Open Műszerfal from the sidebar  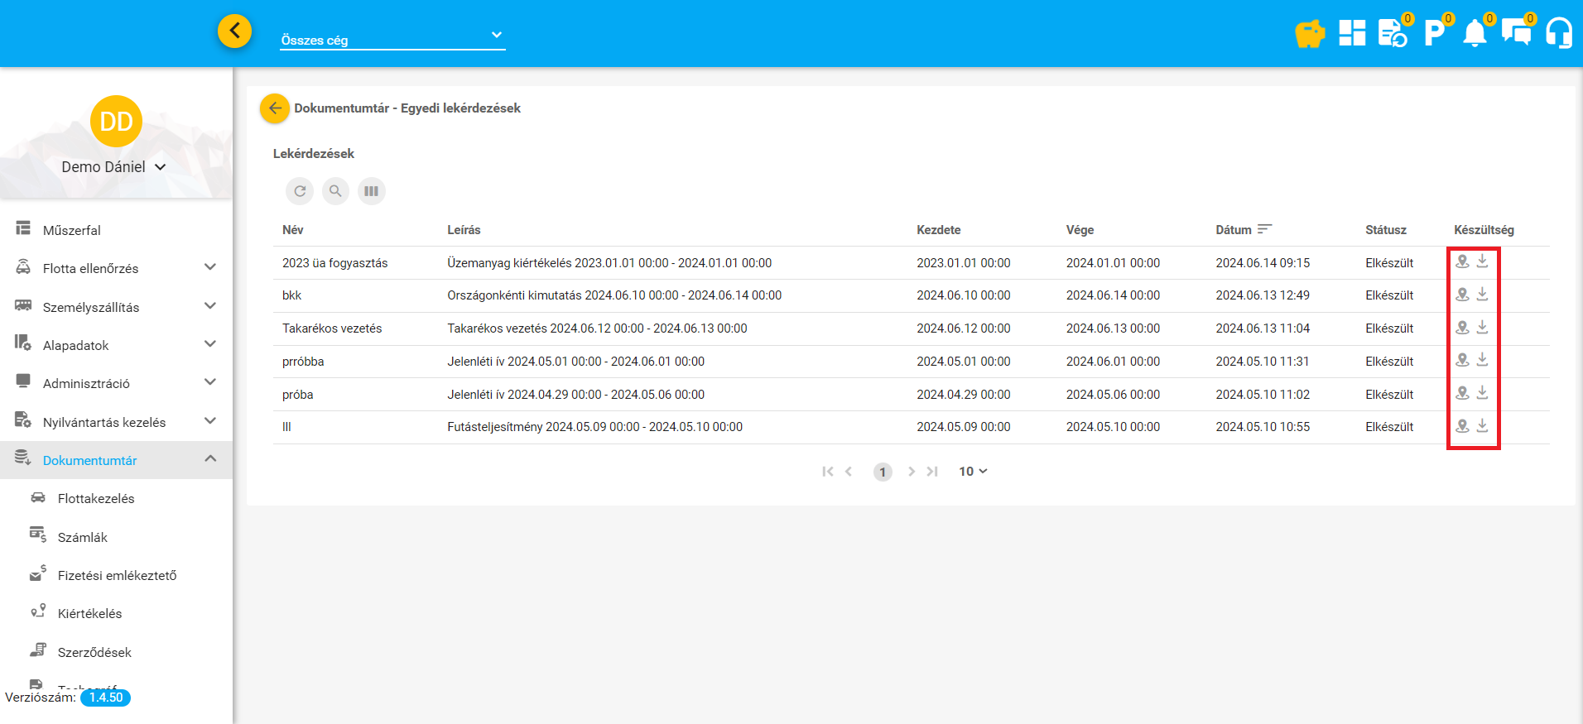click(x=72, y=230)
